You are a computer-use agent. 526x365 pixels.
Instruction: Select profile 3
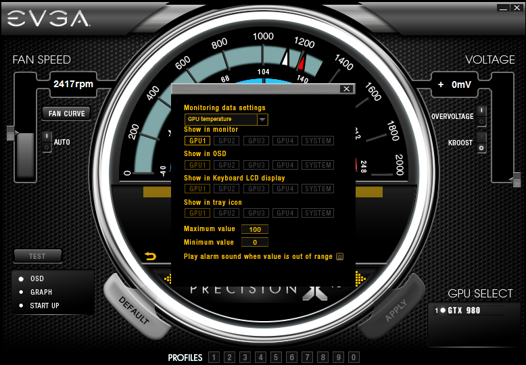point(245,358)
